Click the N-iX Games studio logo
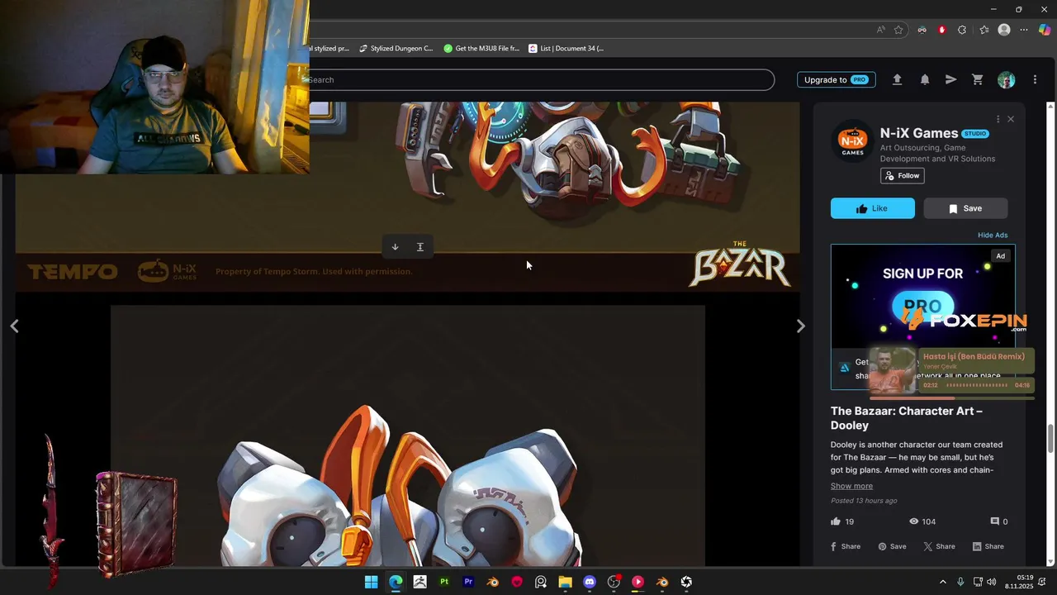Screen dimensions: 1057x595 point(852,140)
